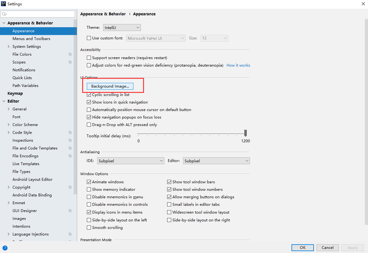Click the icon next to File and Code Templates

[70, 148]
